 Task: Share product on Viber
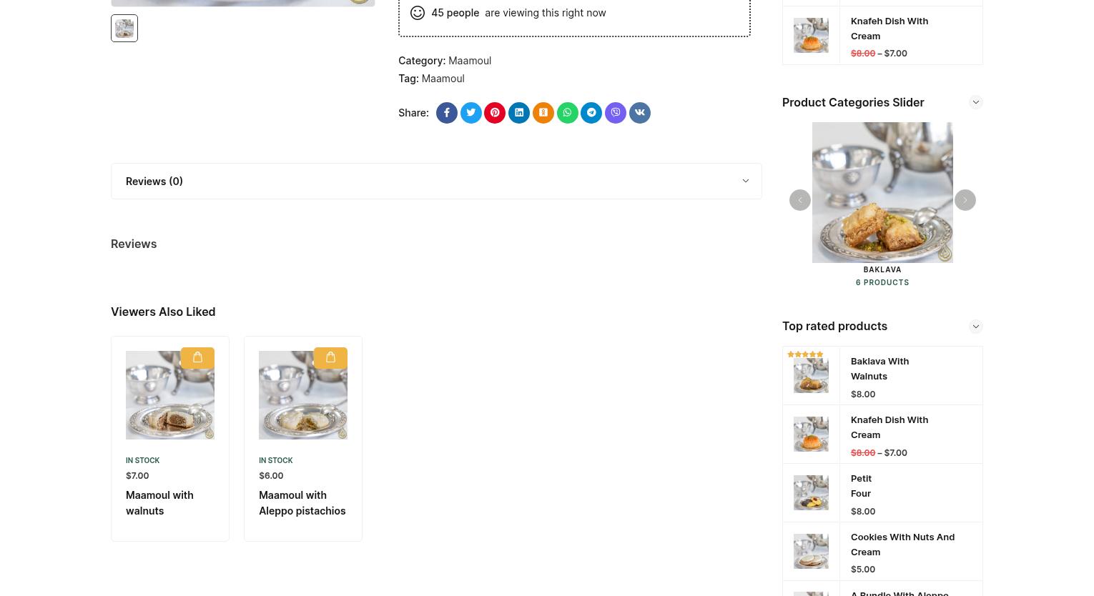click(616, 113)
